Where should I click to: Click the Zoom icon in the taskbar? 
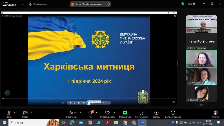(142, 123)
